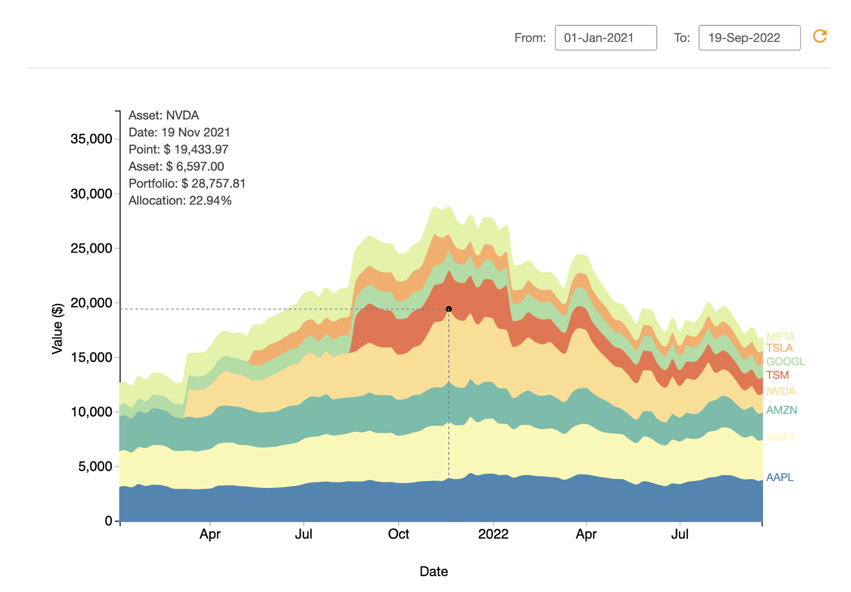This screenshot has width=851, height=592.
Task: Select the AAPL legend label
Action: coord(780,477)
